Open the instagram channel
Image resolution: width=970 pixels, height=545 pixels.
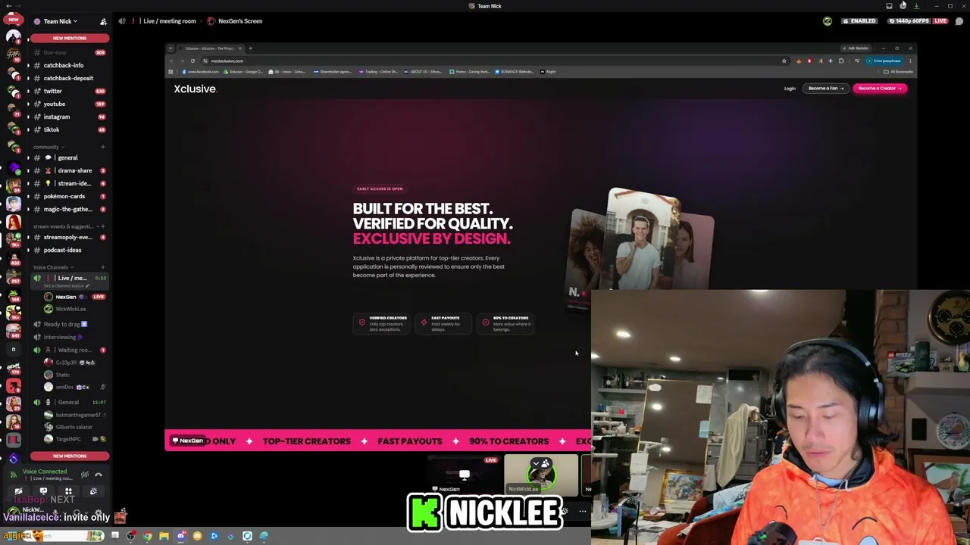pos(69,117)
